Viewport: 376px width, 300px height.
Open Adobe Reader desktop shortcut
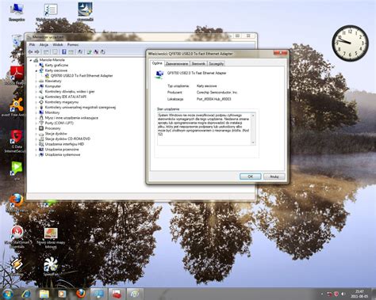tap(17, 75)
